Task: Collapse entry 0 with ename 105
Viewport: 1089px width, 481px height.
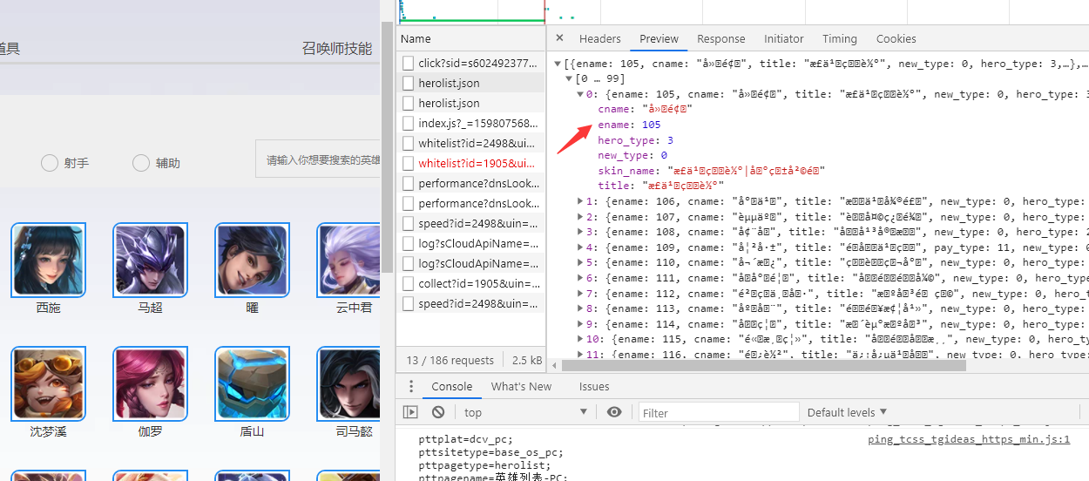Action: pos(580,94)
